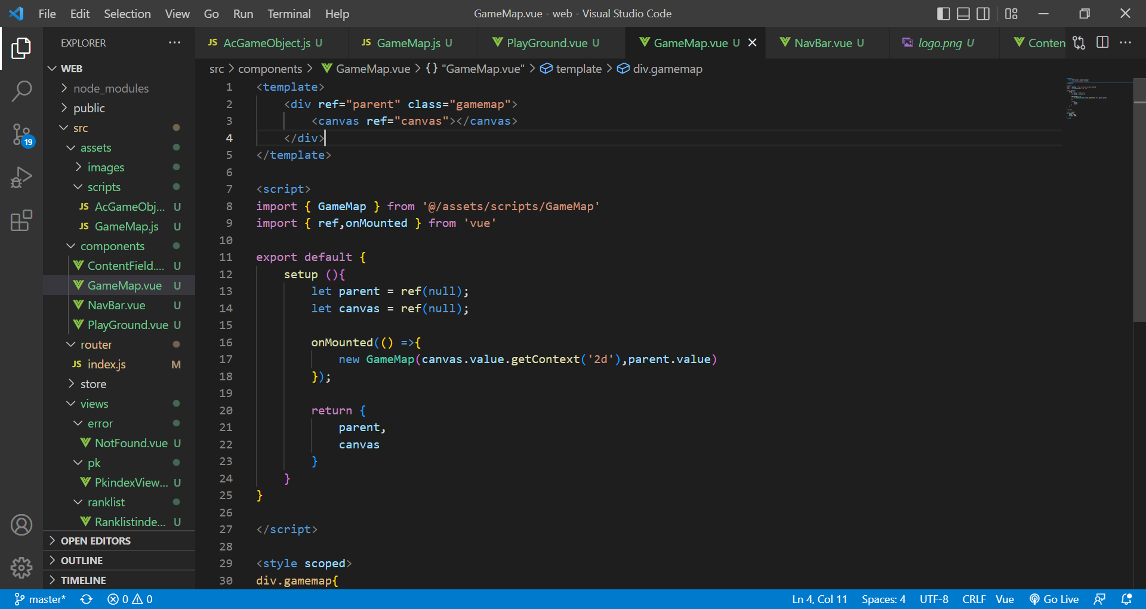This screenshot has height=609, width=1146.
Task: Expand the TIMELINE section
Action: coord(119,580)
